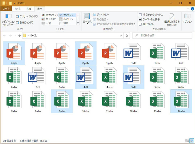Click the 1.xlsx Excel file icon

157,51
